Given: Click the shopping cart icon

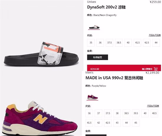Looking at the screenshot, I should pos(156,69).
